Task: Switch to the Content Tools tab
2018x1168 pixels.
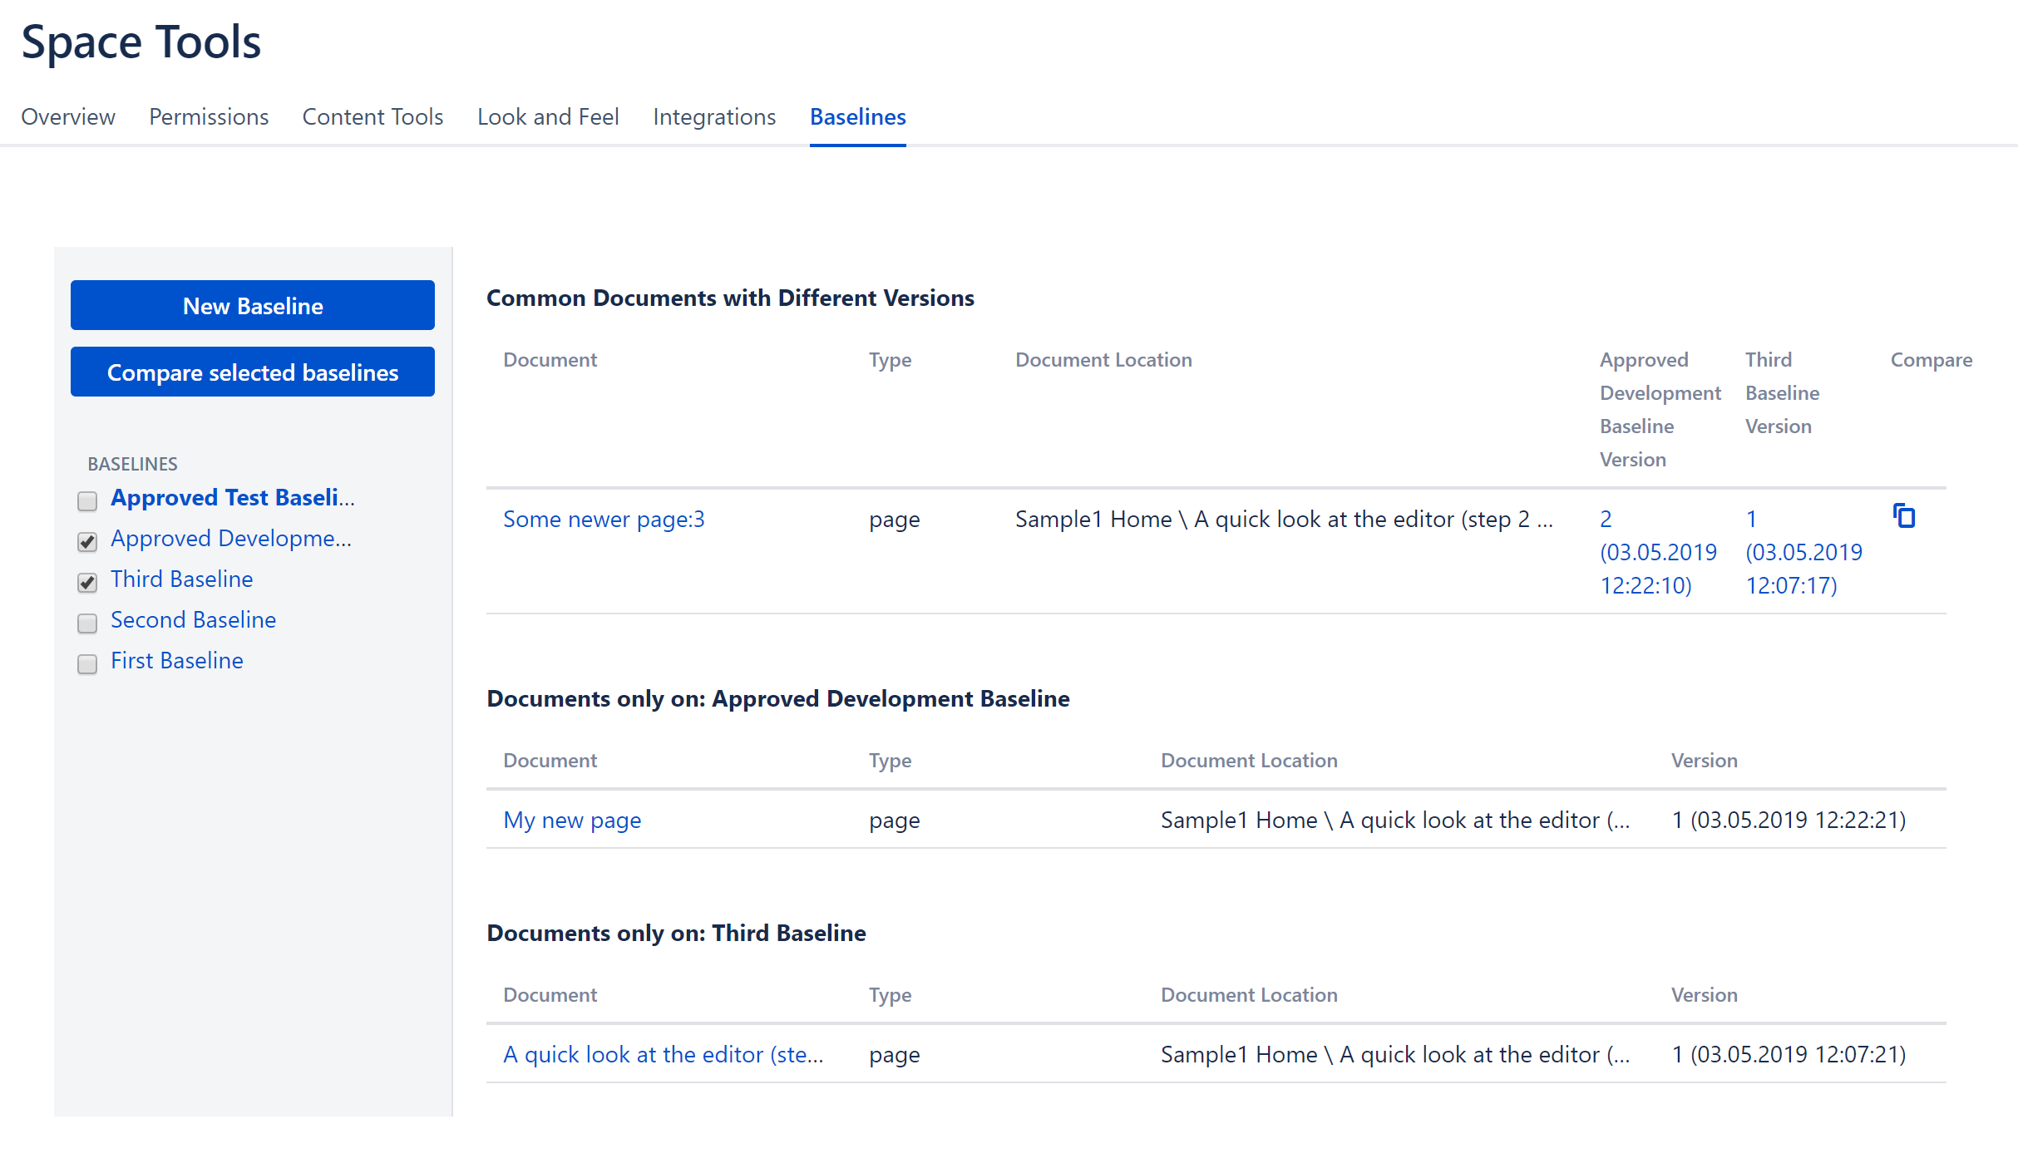Action: tap(373, 117)
